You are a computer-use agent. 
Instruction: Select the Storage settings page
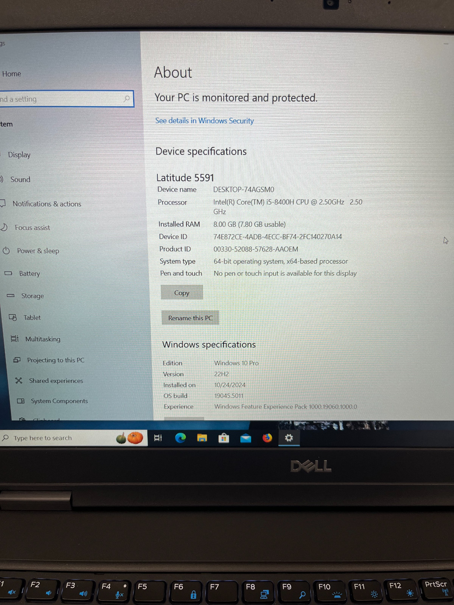tap(33, 296)
